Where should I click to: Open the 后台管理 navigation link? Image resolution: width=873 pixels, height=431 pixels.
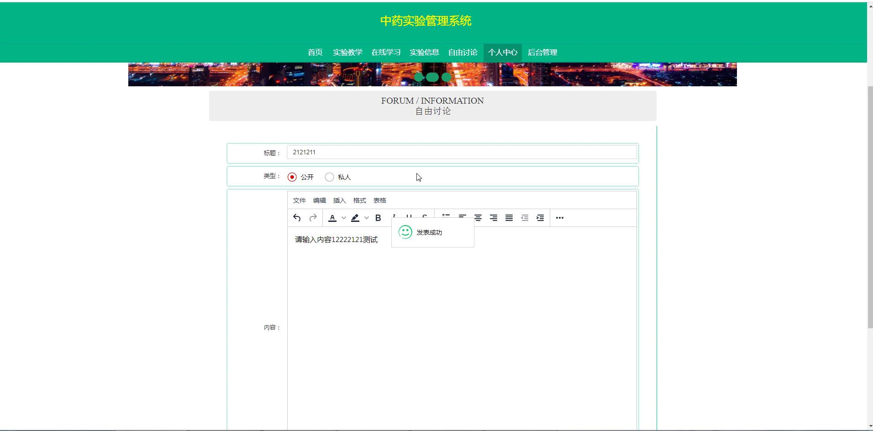pos(542,53)
